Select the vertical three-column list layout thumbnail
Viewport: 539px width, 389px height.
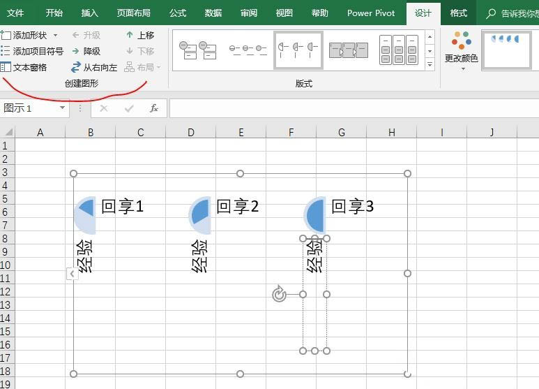[399, 50]
